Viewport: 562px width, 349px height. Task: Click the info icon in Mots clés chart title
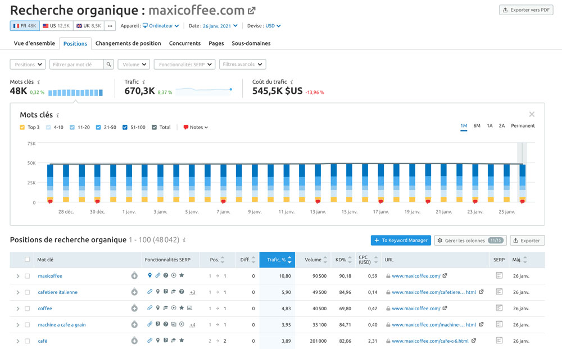point(58,115)
